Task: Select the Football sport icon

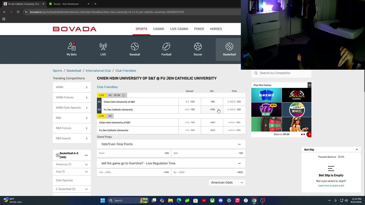Action: pyautogui.click(x=166, y=47)
